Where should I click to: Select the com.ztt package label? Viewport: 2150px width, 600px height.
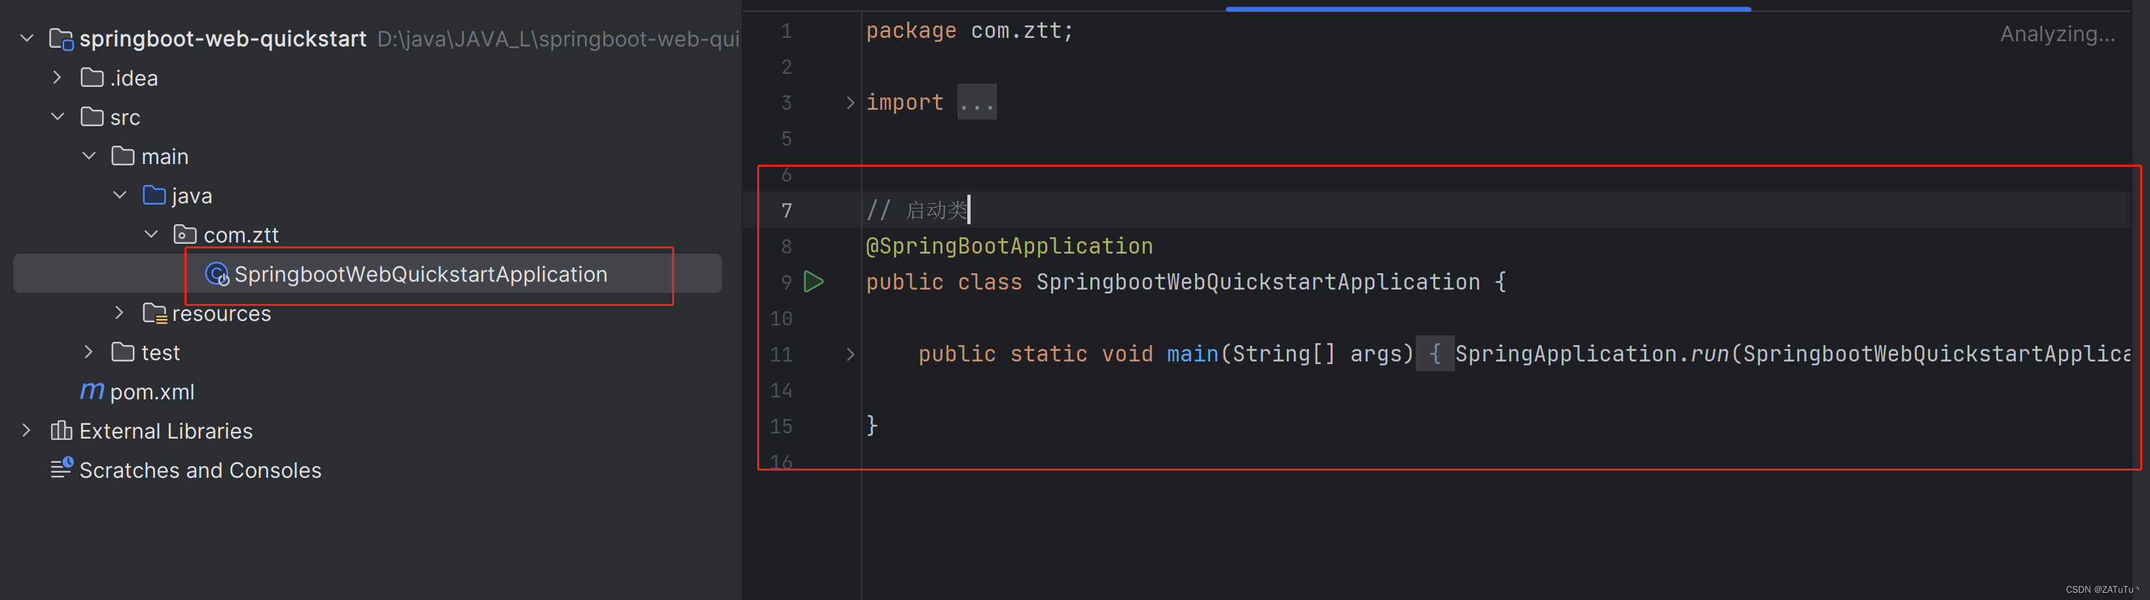tap(242, 235)
